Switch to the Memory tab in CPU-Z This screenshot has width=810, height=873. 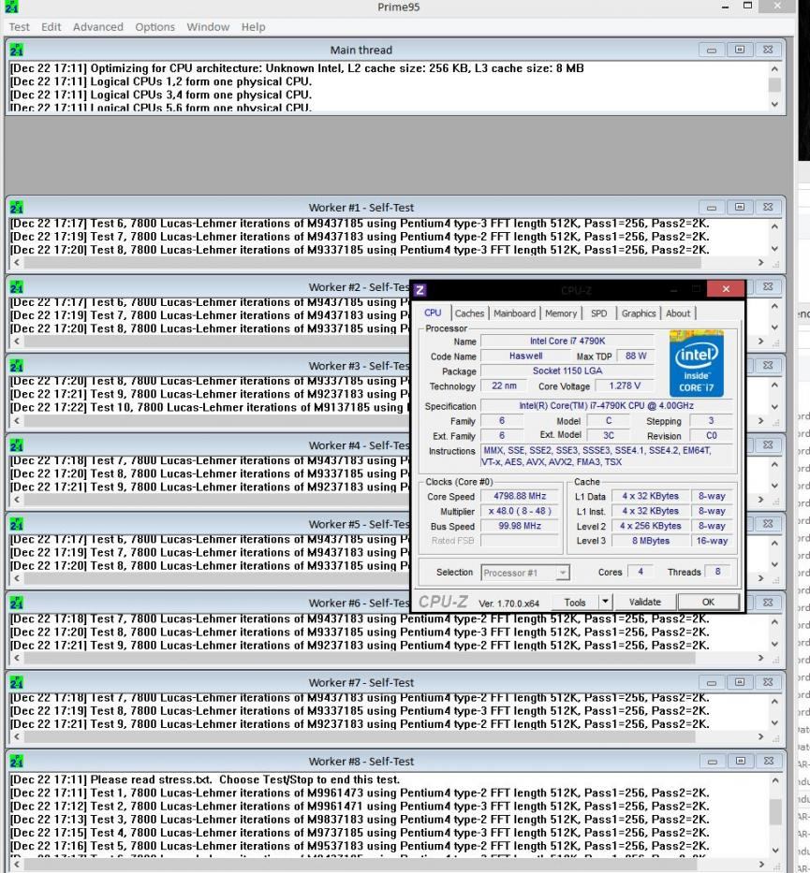(560, 313)
